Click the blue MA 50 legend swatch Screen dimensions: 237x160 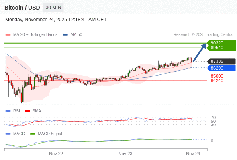65,35
